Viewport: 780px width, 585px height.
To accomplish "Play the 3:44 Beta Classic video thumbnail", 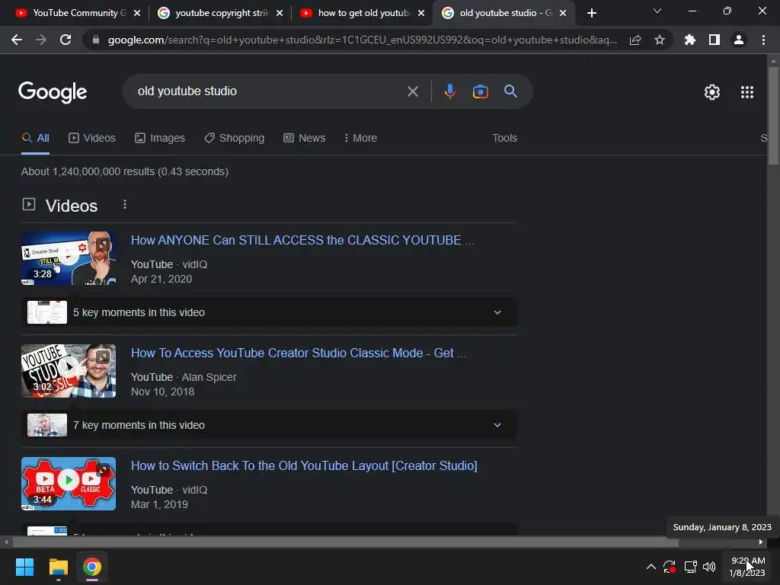I will pyautogui.click(x=69, y=484).
